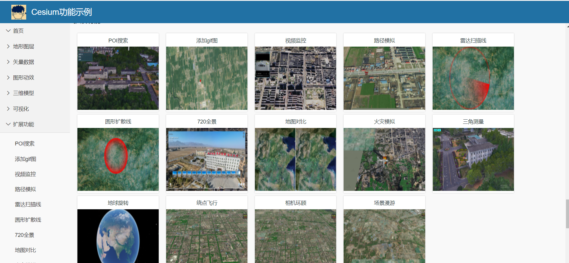This screenshot has height=263, width=569.
Task: Open the 火灾模拟 example thumbnail
Action: click(384, 159)
